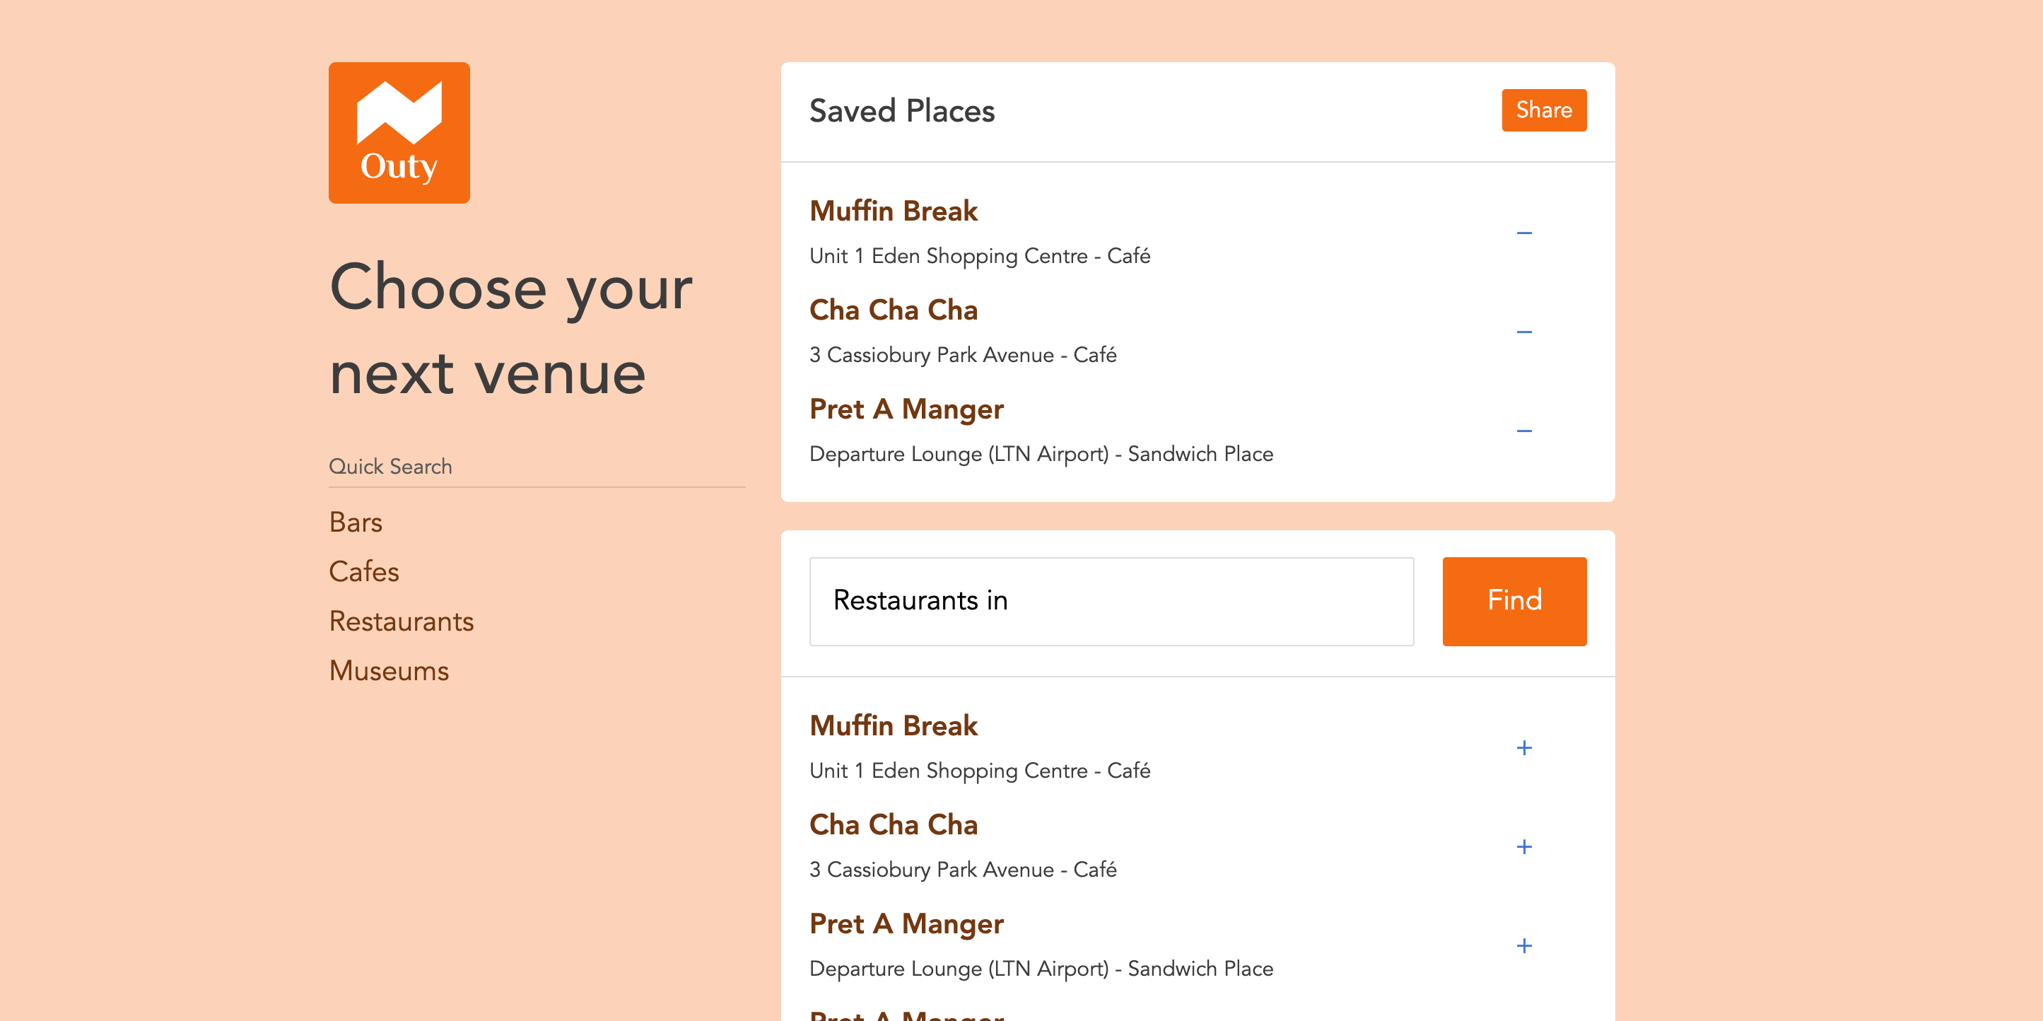Screen dimensions: 2043x1021
Task: Select Cafes quick search
Action: [x=364, y=571]
